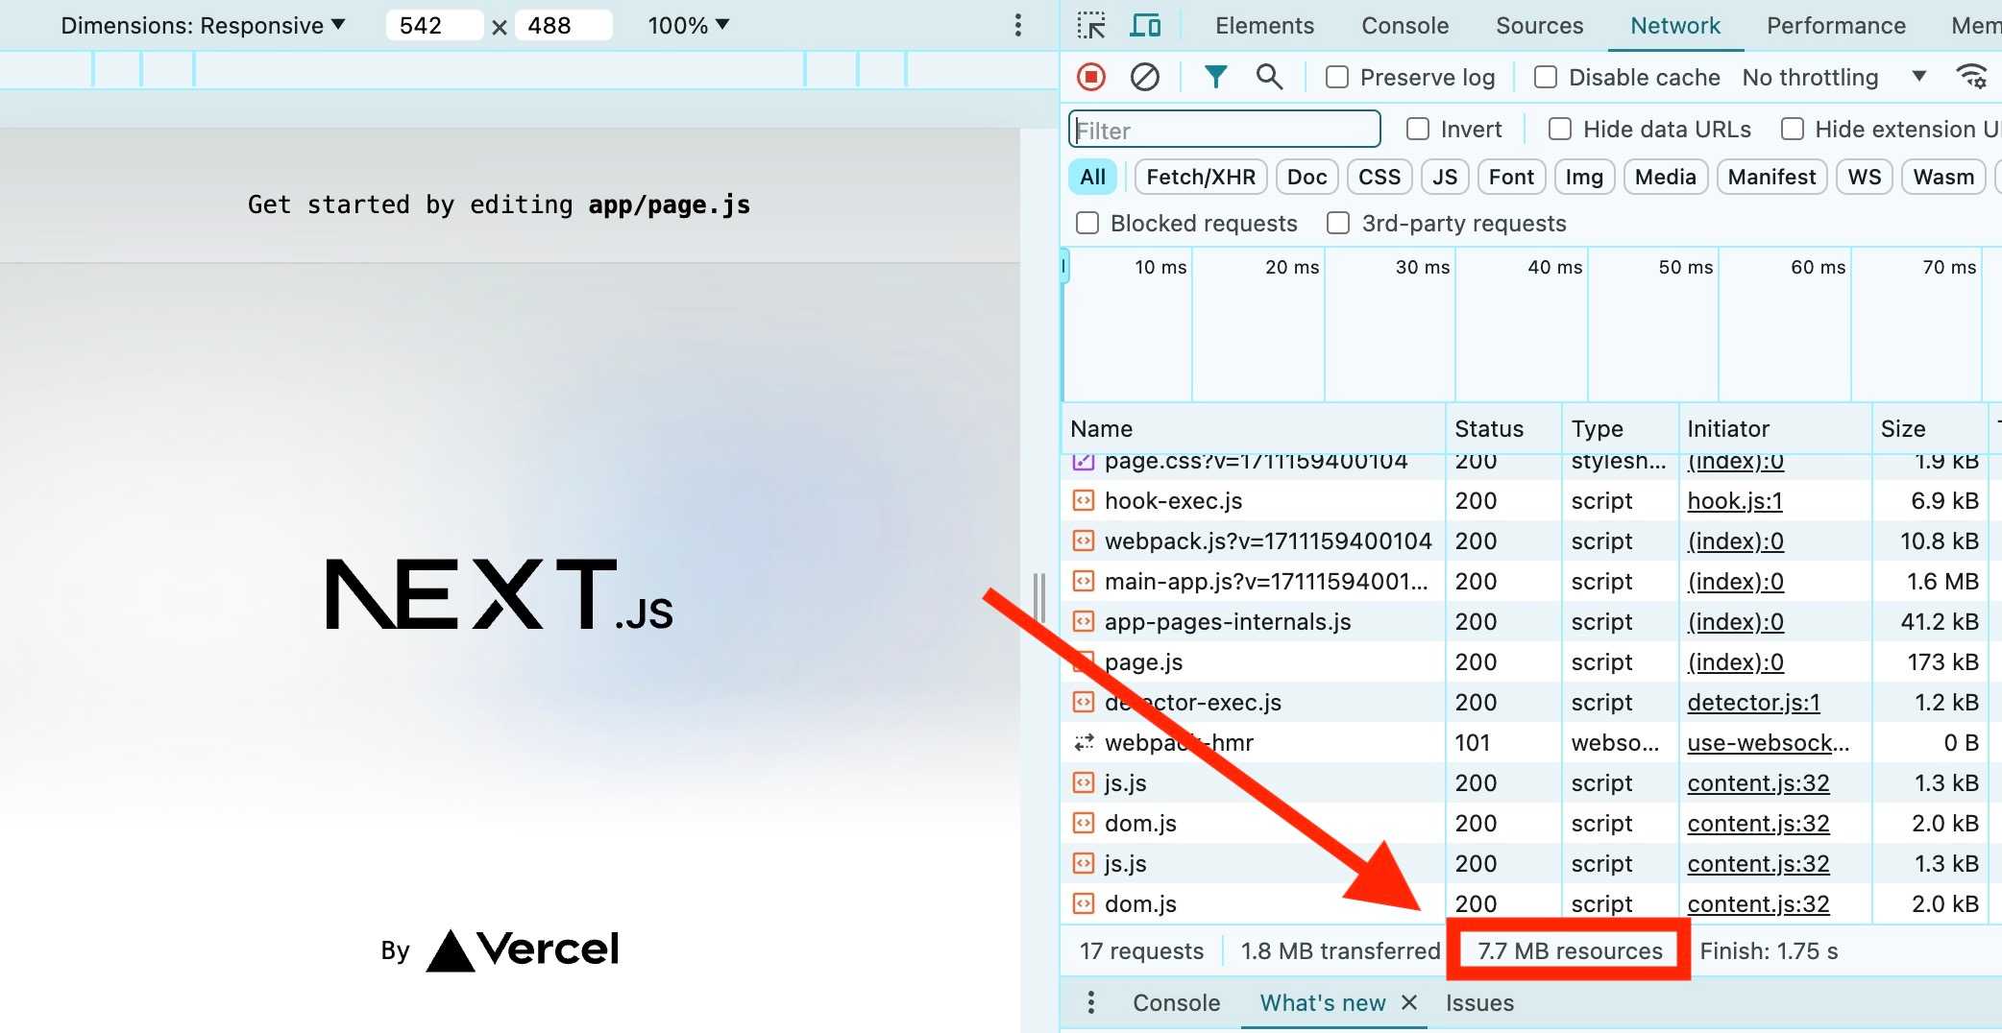Open the No throttling dropdown
2002x1033 pixels.
coord(1833,77)
